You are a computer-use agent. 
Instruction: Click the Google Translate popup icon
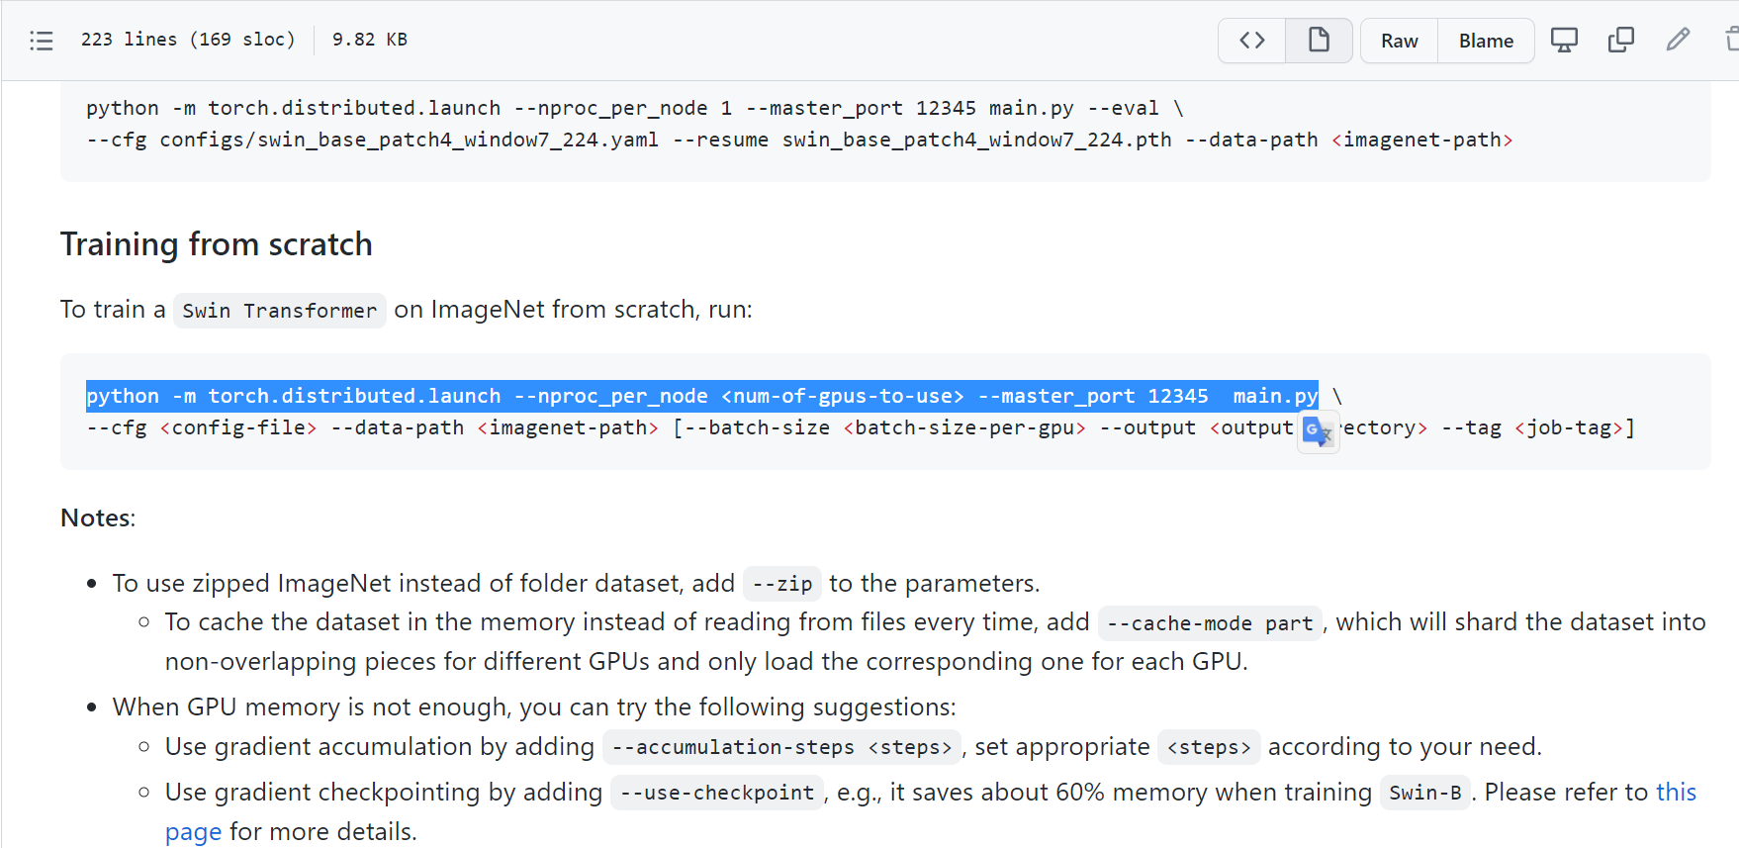(x=1319, y=432)
